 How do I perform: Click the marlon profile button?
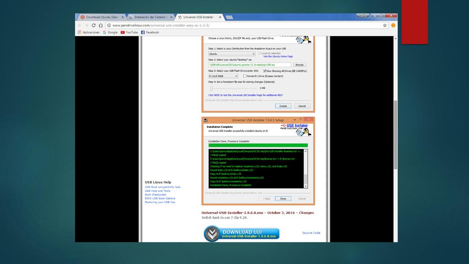(363, 16)
